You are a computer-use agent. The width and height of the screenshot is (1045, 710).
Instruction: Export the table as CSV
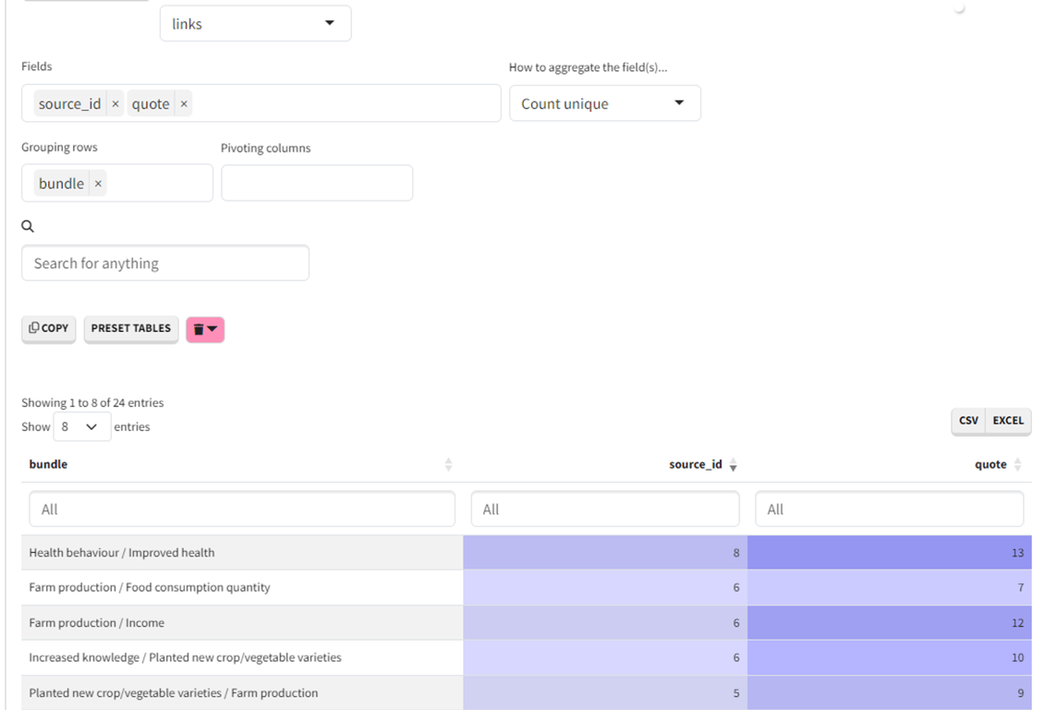[x=968, y=421]
